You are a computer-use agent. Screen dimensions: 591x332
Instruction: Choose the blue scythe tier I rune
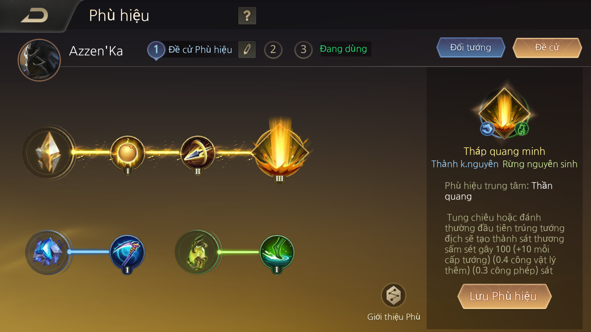click(127, 253)
